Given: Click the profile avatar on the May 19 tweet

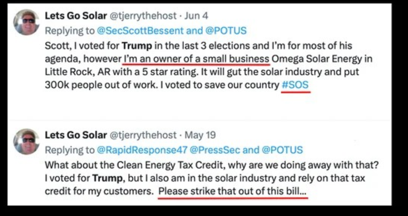Looking at the screenshot, I should coord(26,141).
